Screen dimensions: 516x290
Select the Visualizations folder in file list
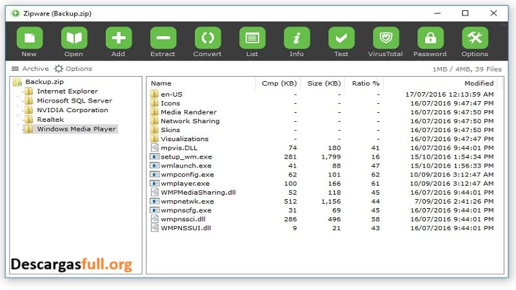point(184,139)
